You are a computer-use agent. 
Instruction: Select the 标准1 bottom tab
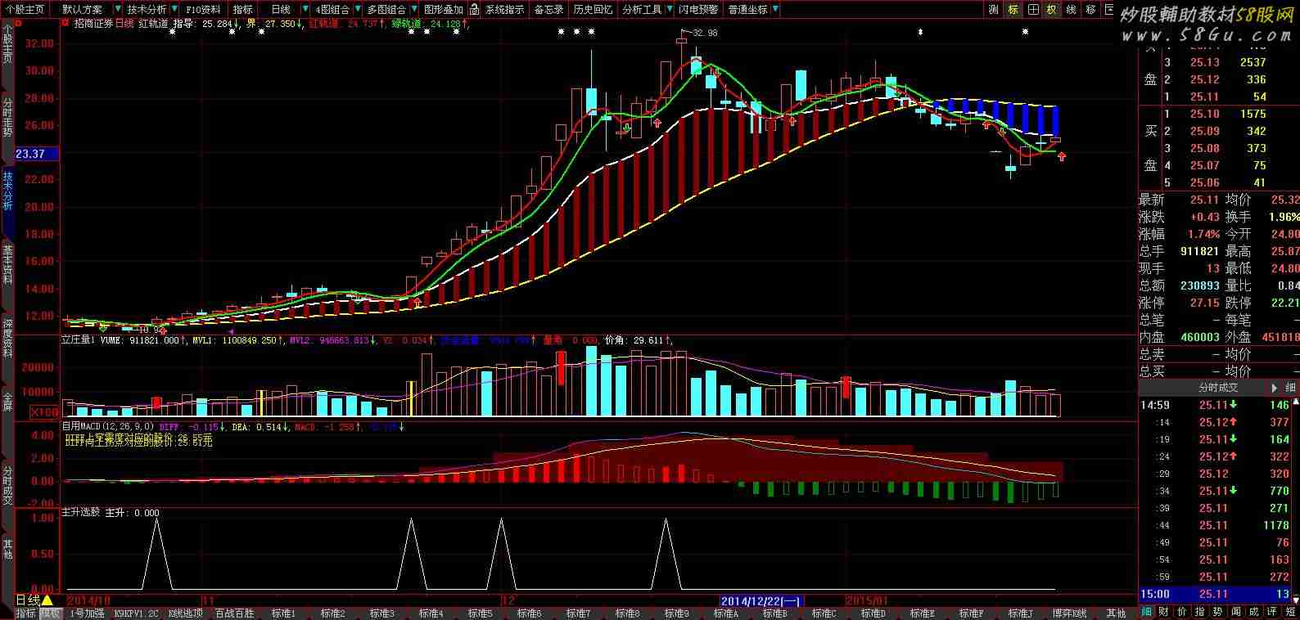point(283,613)
